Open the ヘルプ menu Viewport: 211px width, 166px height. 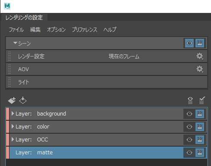[110, 30]
